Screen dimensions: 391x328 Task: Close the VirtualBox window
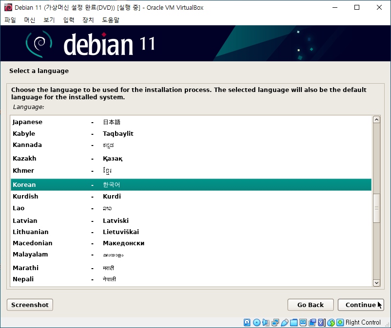tap(379, 7)
